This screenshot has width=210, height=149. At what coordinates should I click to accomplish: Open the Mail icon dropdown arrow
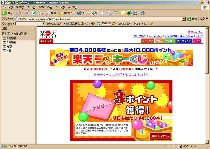(x=105, y=13)
